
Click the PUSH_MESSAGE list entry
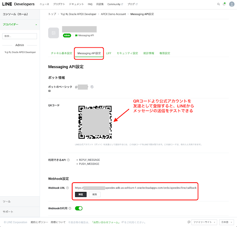(89, 164)
